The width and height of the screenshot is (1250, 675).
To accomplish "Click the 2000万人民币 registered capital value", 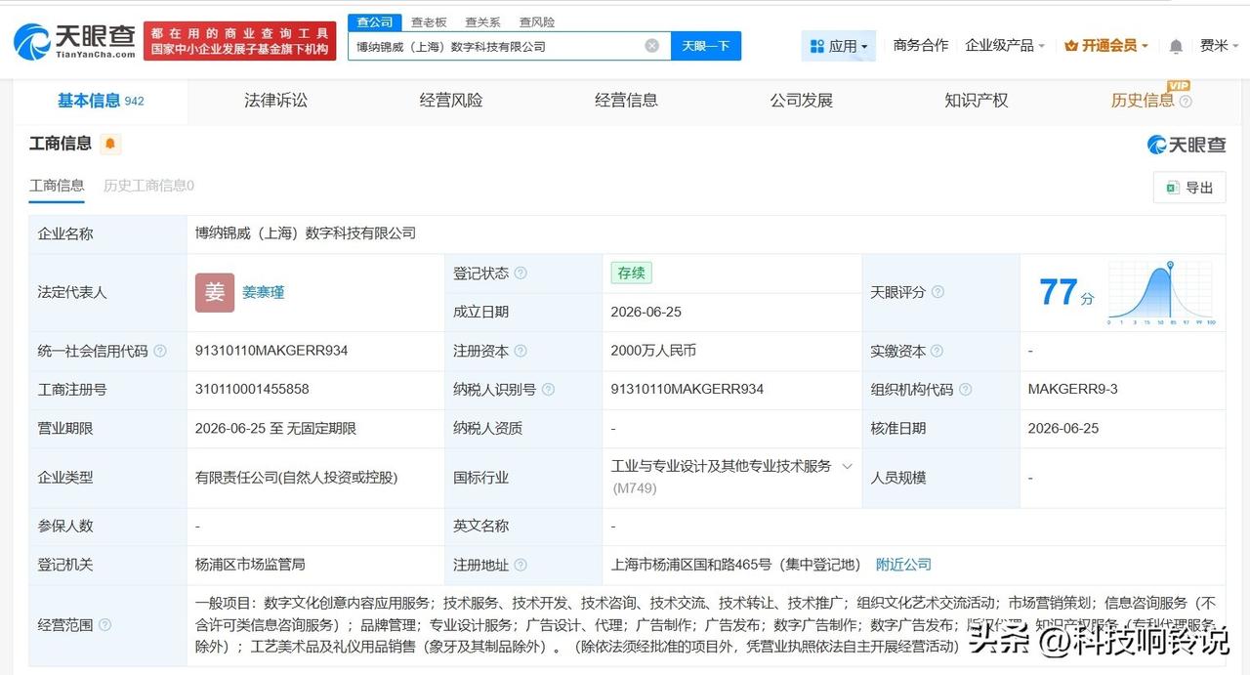I will pos(653,350).
